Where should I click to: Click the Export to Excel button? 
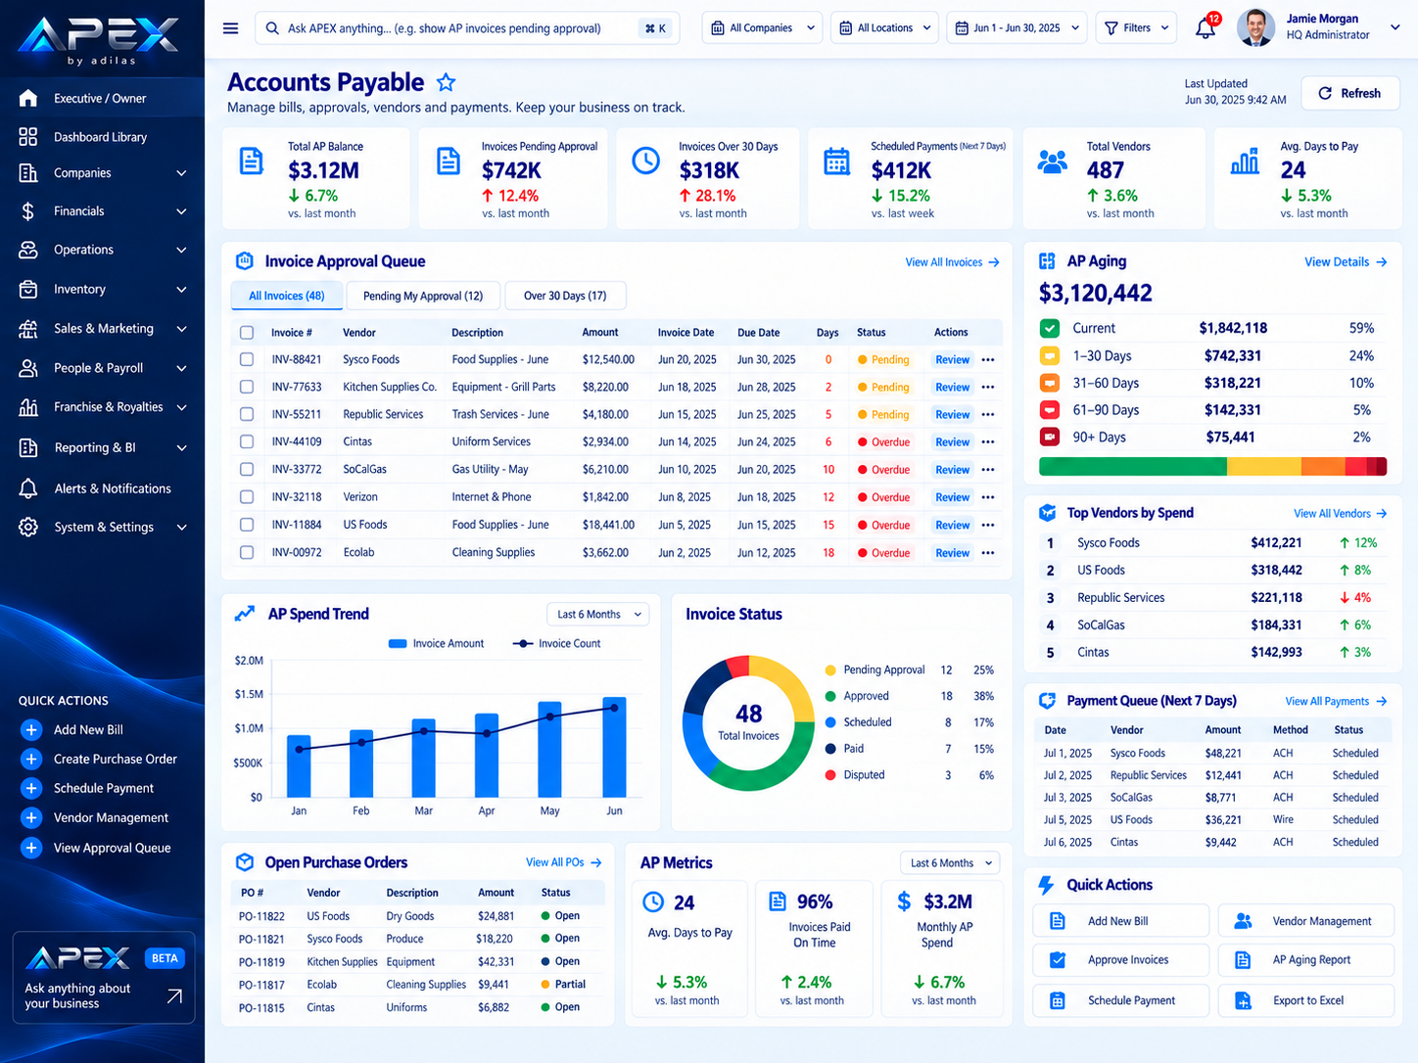(1305, 1000)
